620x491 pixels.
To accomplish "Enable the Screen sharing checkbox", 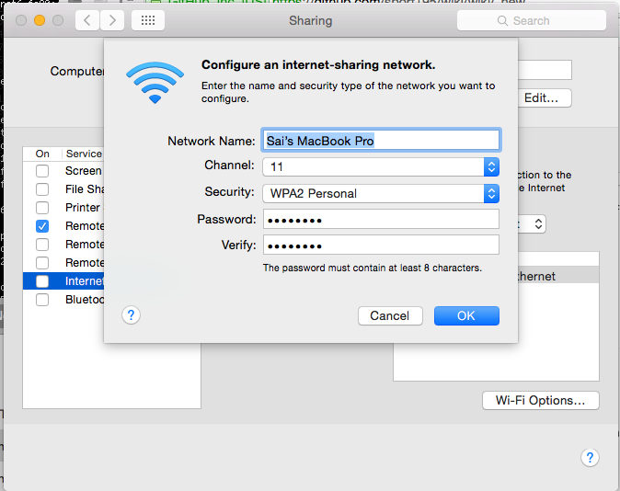I will click(42, 171).
